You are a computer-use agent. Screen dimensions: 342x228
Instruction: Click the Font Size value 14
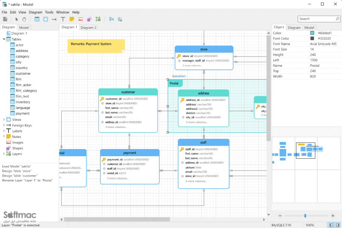click(312, 49)
